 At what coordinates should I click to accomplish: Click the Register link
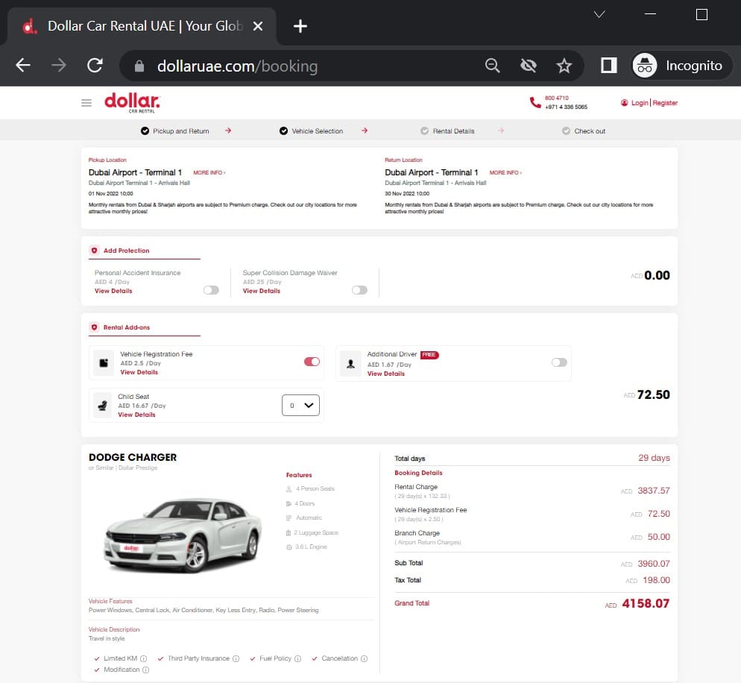(665, 103)
